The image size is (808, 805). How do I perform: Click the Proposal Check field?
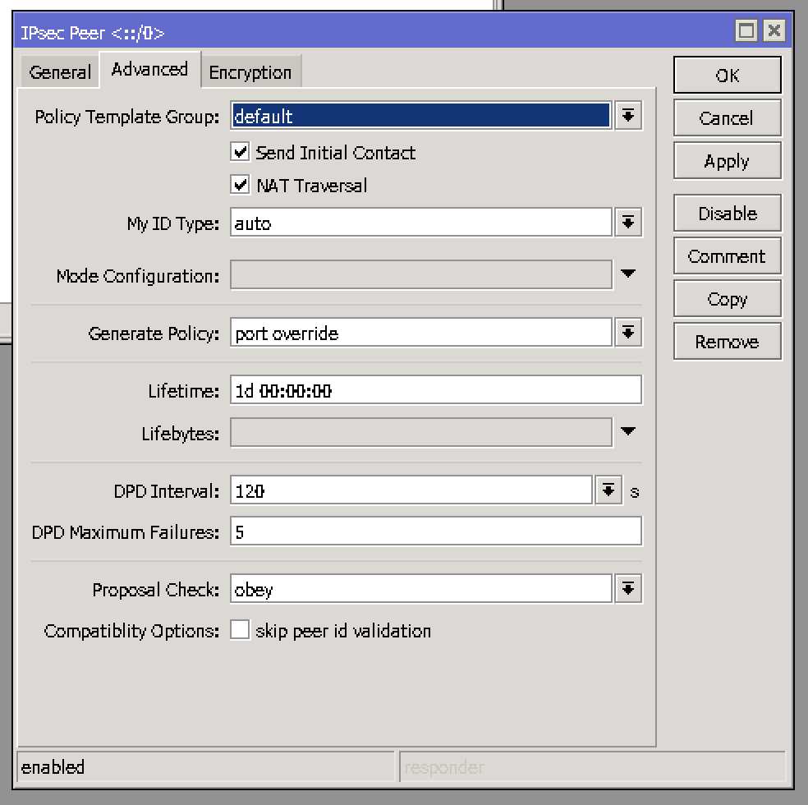421,588
